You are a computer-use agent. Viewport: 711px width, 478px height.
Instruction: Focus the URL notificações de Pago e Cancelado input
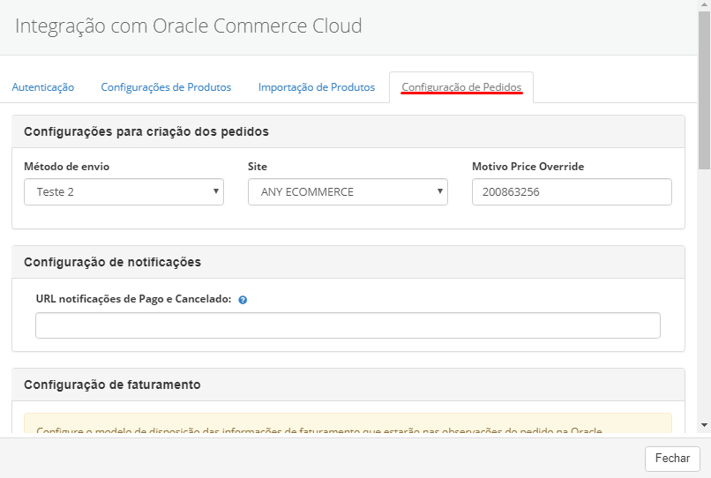(348, 325)
